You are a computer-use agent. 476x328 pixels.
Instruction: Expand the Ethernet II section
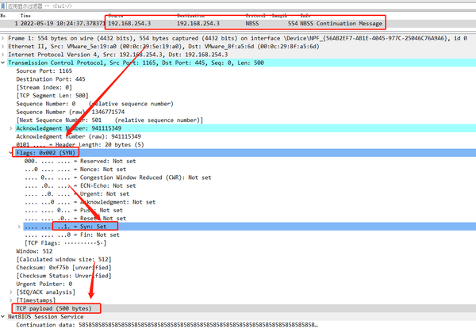(x=2, y=47)
